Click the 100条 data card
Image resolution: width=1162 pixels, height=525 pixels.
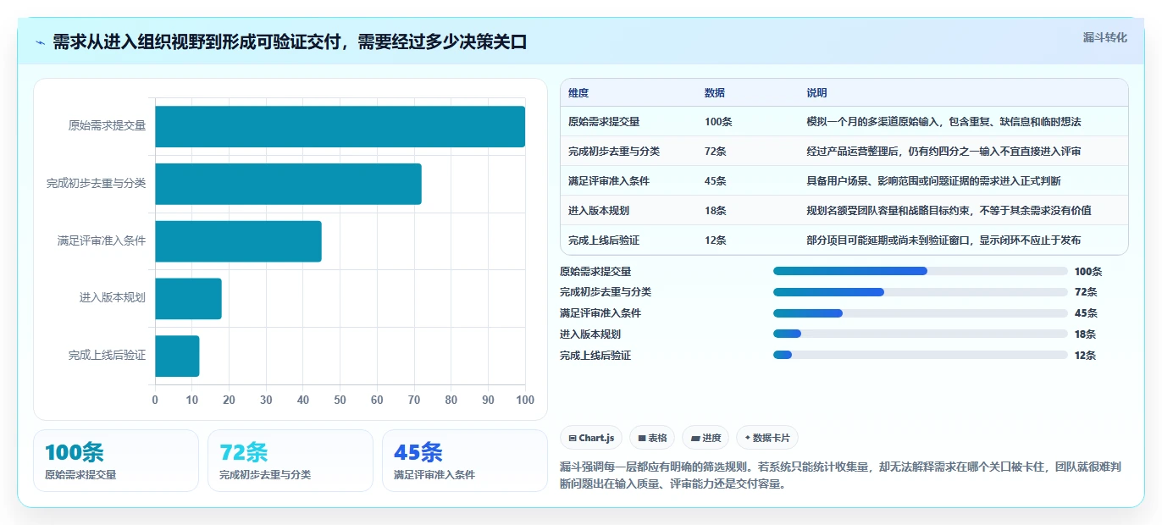(116, 461)
